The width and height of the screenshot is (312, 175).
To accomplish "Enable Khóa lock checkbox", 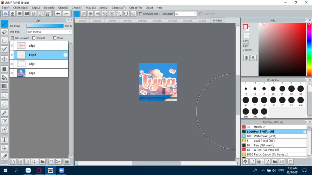I will (x=55, y=38).
